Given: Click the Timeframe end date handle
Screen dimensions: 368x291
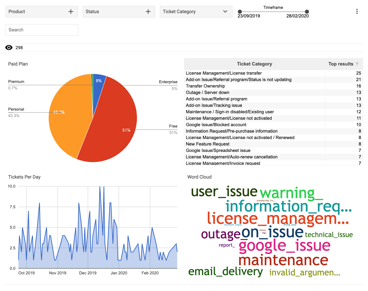Looking at the screenshot, I should click(307, 12).
